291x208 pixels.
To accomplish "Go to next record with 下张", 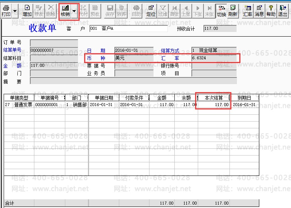I will [198, 11].
